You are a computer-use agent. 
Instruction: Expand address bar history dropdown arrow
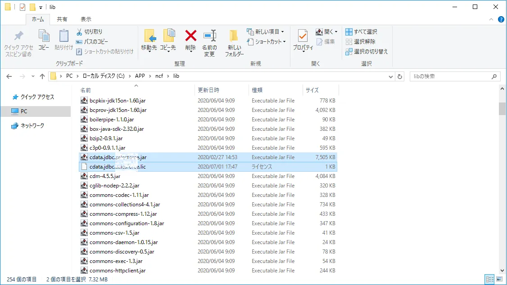pos(390,76)
